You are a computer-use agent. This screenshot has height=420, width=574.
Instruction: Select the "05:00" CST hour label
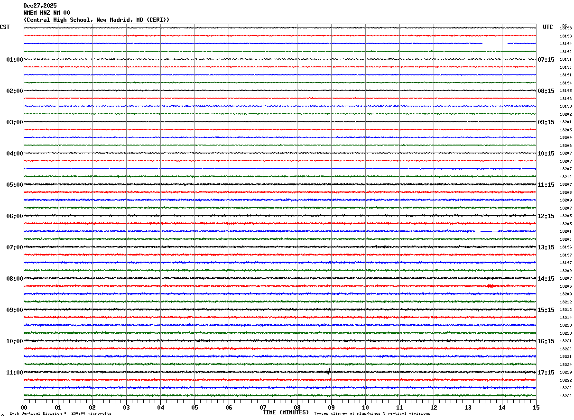pyautogui.click(x=15, y=185)
